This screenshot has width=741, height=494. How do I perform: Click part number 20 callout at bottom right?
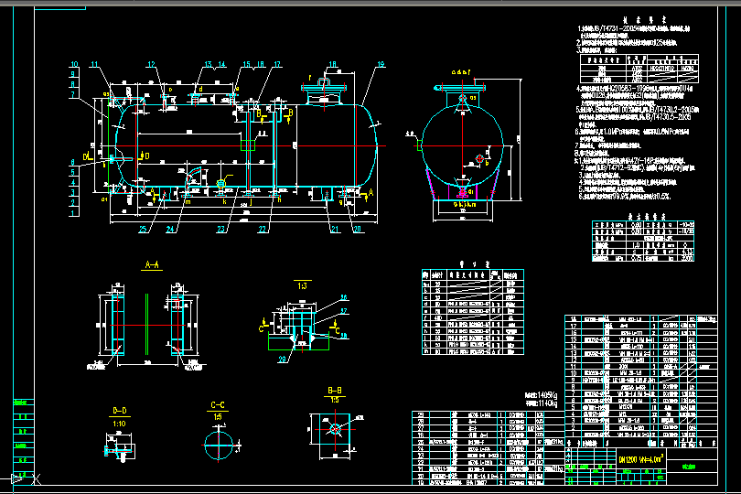click(357, 229)
